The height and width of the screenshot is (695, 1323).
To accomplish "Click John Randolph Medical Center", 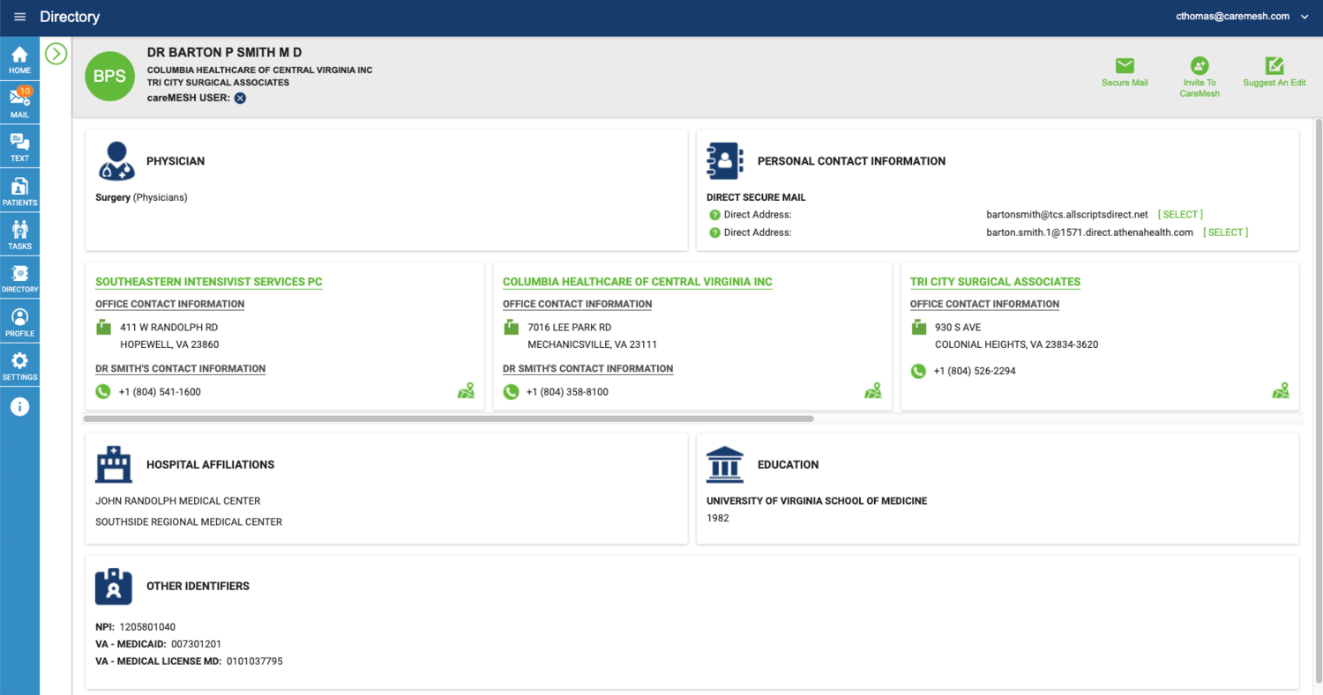I will (178, 501).
